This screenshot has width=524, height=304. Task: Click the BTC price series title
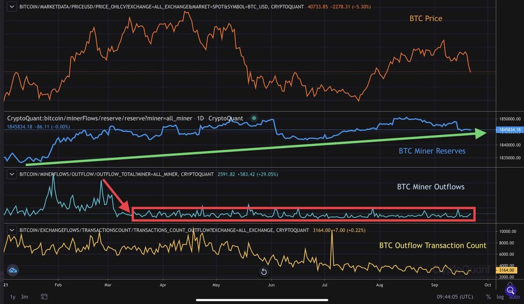tap(162, 6)
